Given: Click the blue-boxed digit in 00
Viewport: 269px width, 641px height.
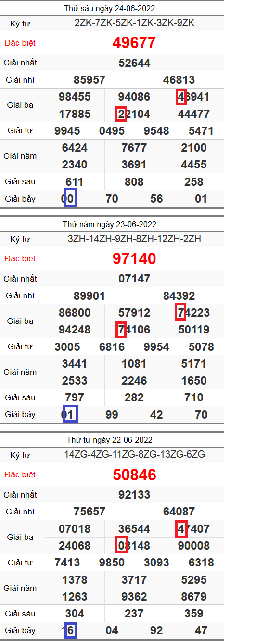Looking at the screenshot, I should click(71, 199).
